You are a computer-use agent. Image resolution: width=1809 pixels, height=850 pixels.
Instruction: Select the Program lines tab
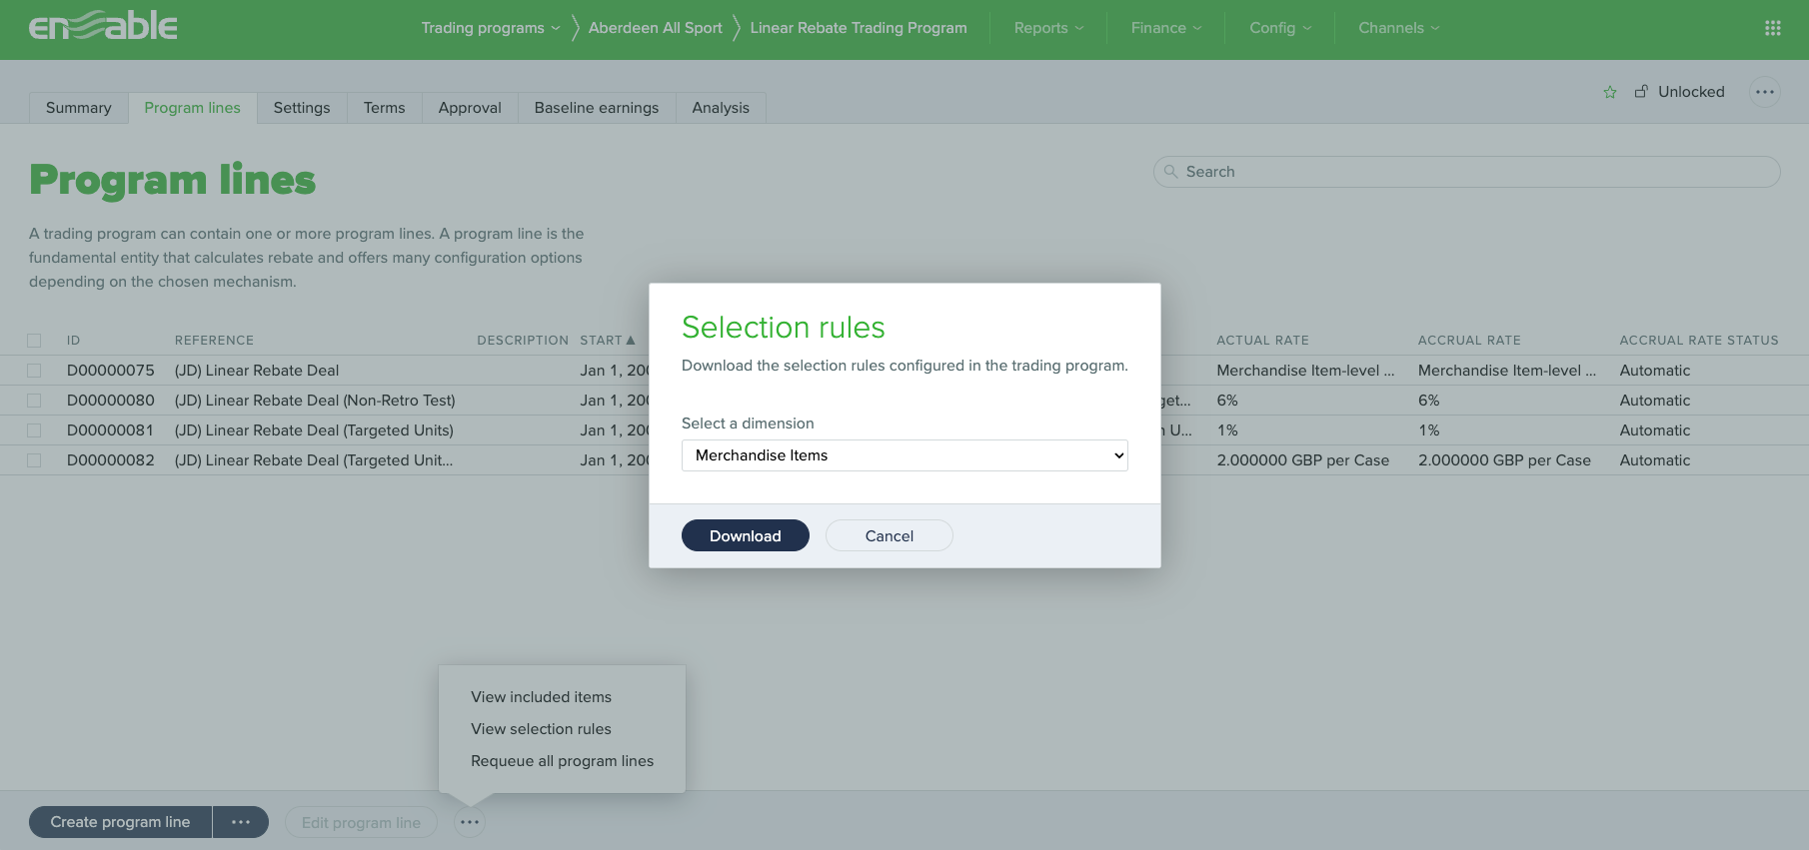click(193, 108)
